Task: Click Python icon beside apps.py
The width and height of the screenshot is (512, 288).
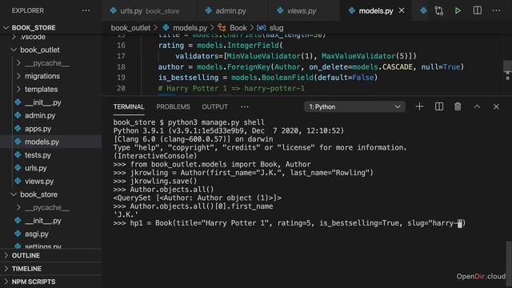Action: [x=18, y=129]
